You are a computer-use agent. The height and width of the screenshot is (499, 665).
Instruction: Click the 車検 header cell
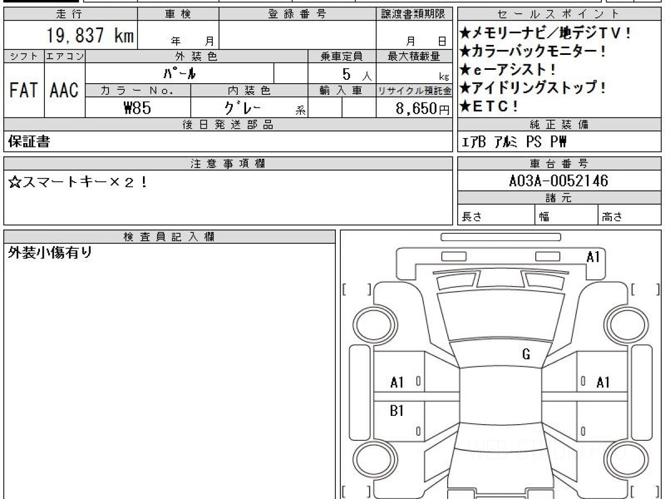click(x=178, y=14)
